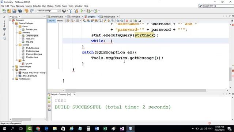Open Chrome from the Windows taskbar
Screen dimensions: 234x132
point(38,129)
